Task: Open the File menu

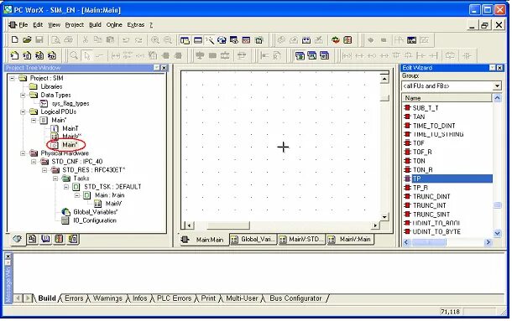Action: [x=23, y=25]
